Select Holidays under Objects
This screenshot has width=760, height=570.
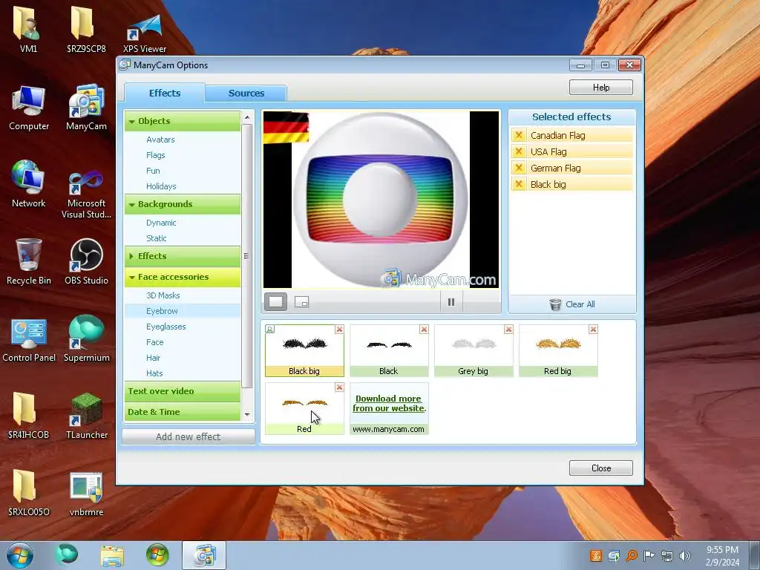point(161,186)
